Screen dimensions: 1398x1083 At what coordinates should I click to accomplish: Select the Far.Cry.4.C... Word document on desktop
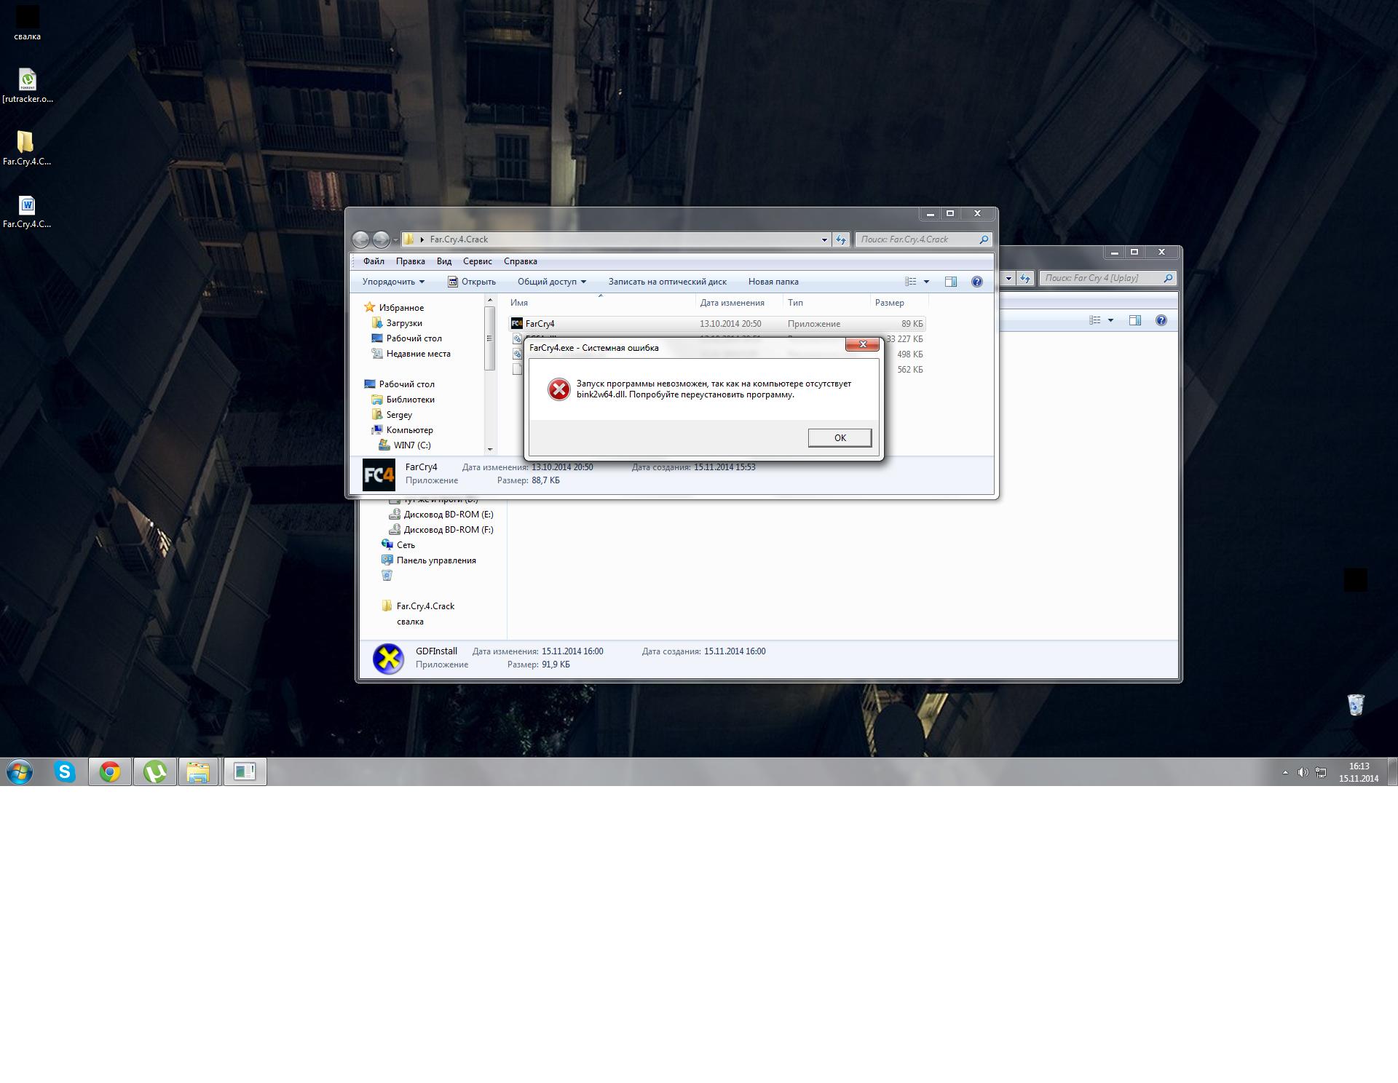point(27,211)
